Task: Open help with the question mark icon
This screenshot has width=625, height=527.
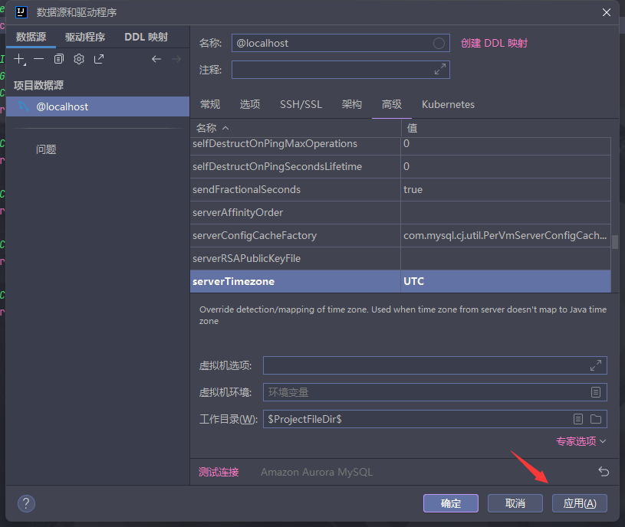Action: [27, 503]
